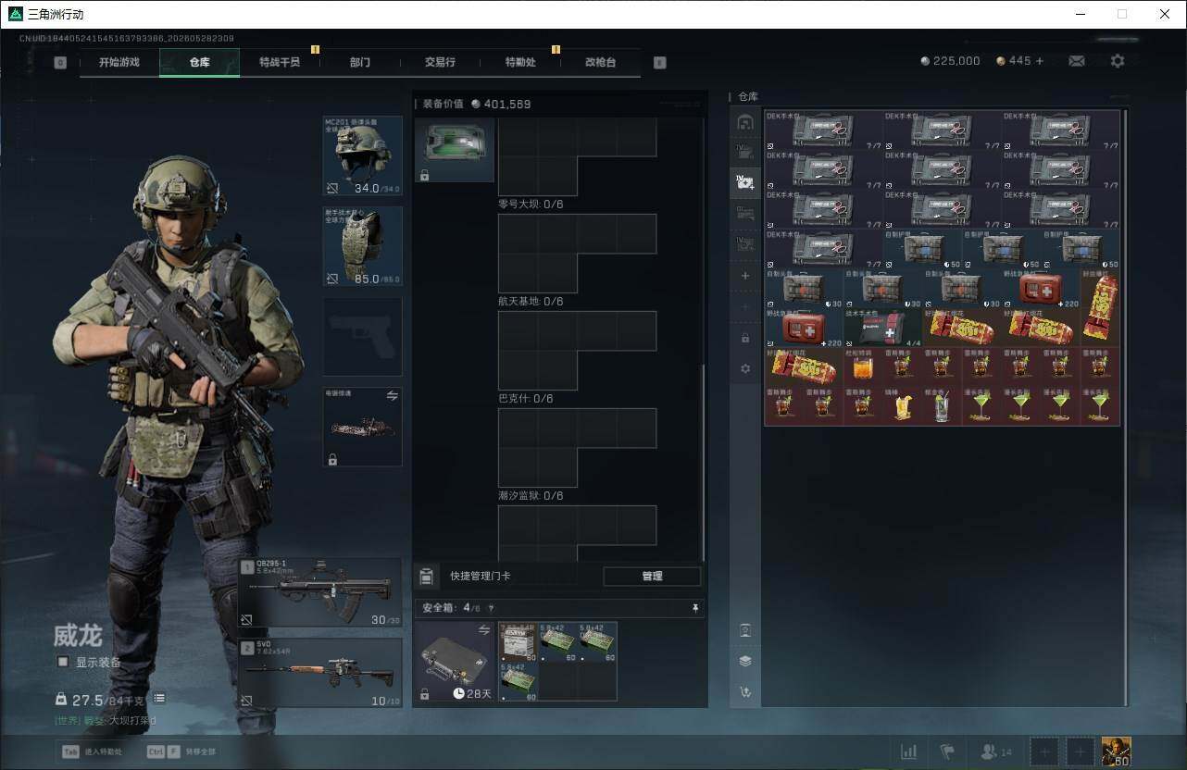Screen dimensions: 1187x770
Task: Click the Tab 进入特勤处 shortcut
Action: [90, 752]
